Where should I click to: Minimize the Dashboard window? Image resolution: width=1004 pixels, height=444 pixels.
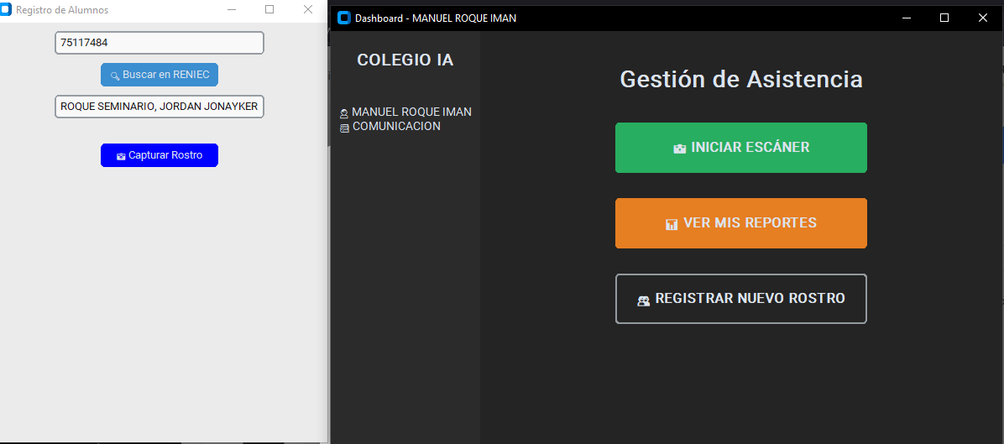tap(906, 18)
